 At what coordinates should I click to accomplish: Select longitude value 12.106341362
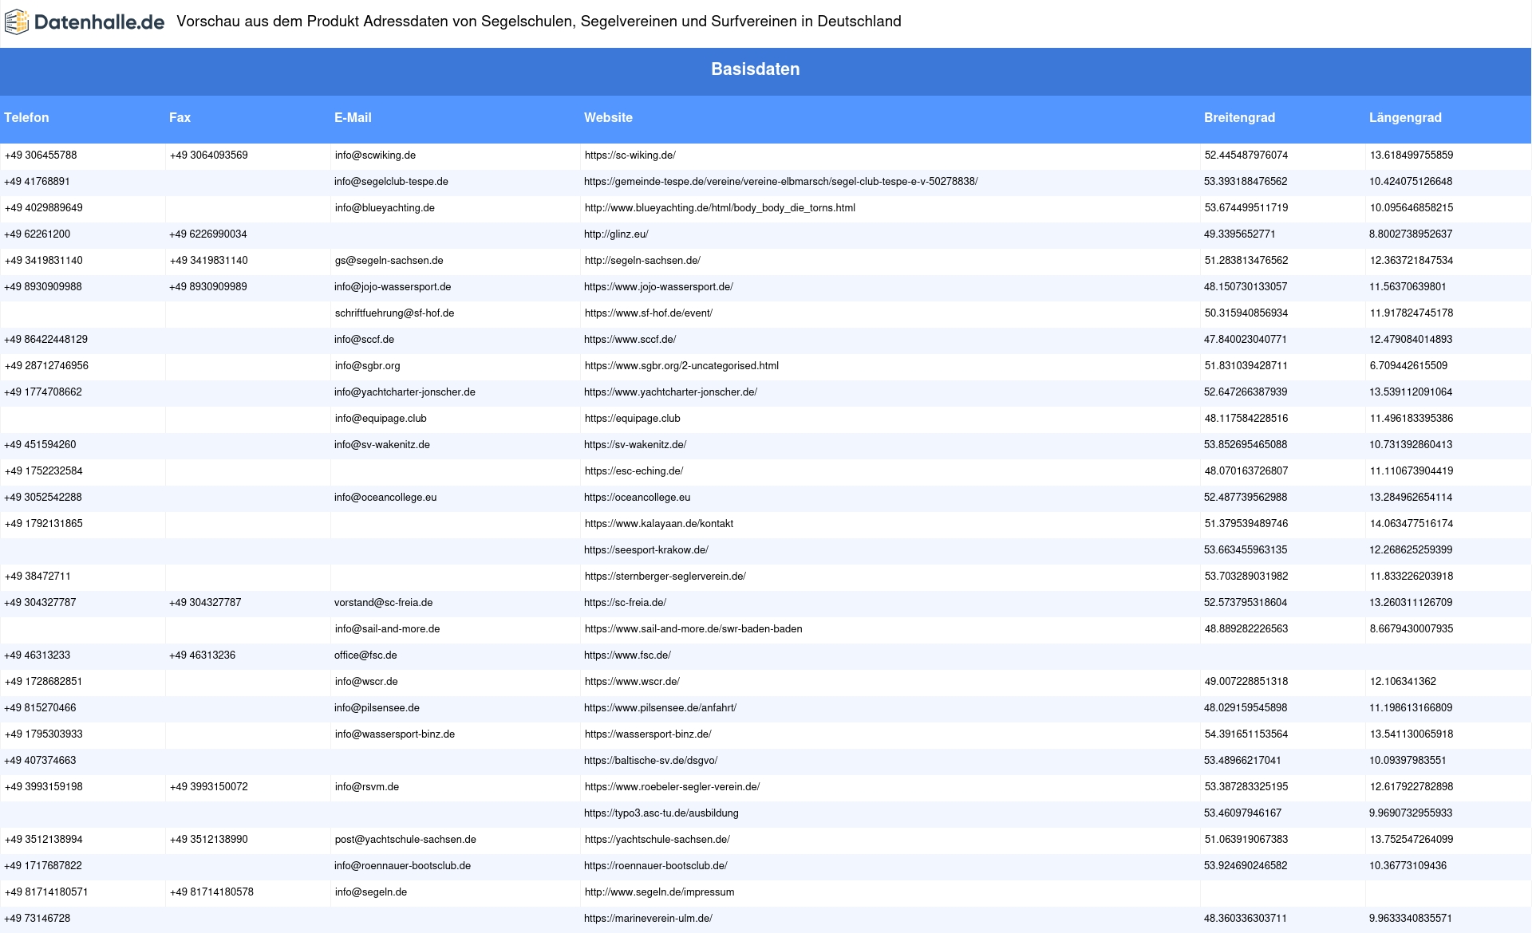1403,682
